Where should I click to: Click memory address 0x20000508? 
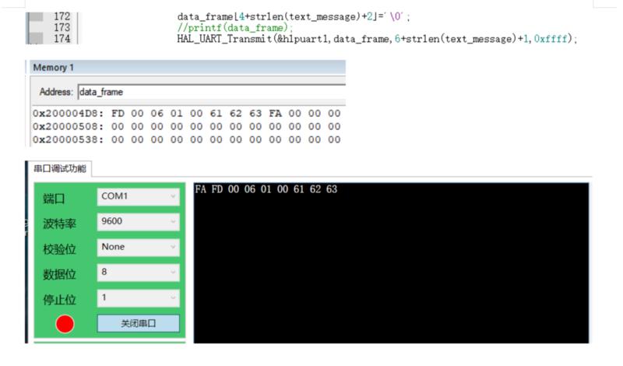(x=68, y=127)
